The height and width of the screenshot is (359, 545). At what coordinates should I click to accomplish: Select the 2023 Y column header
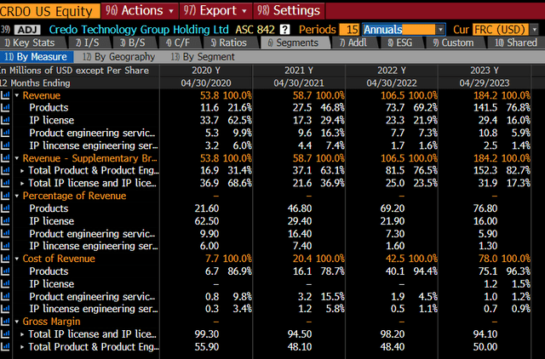pos(485,71)
